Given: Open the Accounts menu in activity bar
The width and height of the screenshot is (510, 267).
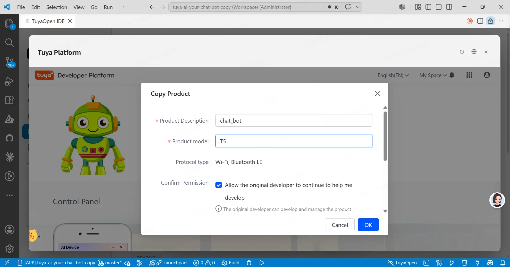Looking at the screenshot, I should coord(10,230).
